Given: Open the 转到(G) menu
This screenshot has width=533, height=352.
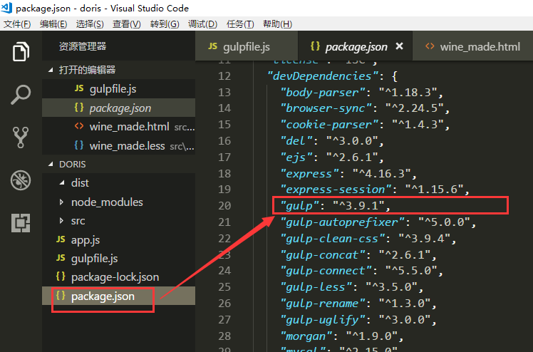Looking at the screenshot, I should (165, 24).
